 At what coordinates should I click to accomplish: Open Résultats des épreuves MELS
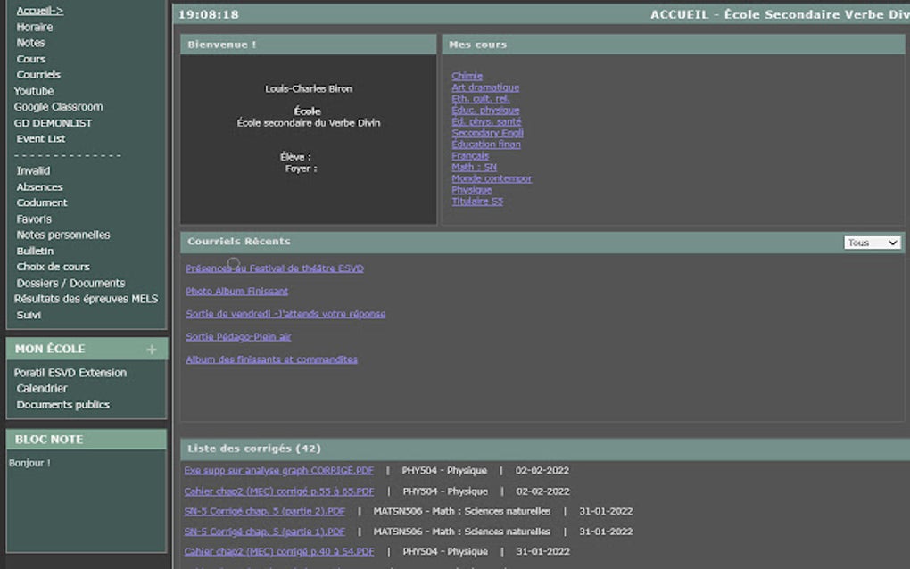(x=86, y=299)
